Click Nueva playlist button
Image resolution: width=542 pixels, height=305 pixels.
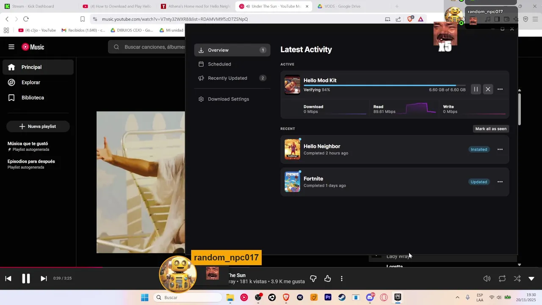click(38, 126)
